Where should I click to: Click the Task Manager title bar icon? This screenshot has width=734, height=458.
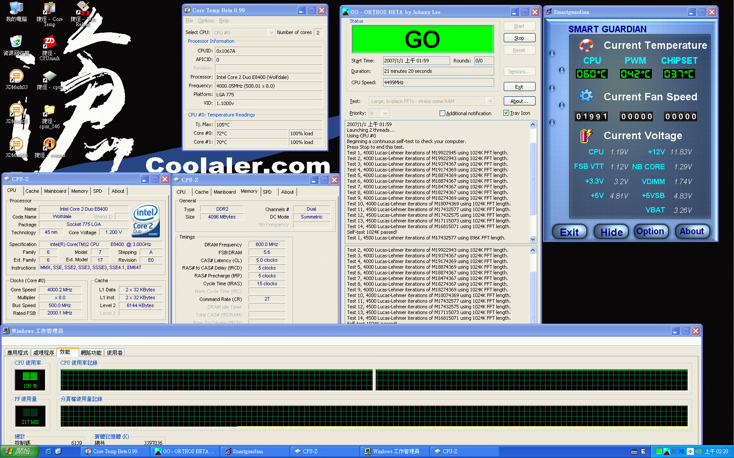click(7, 331)
